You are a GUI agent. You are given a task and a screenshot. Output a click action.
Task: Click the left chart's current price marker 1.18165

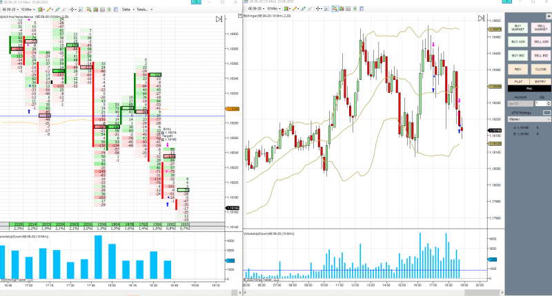point(233,208)
